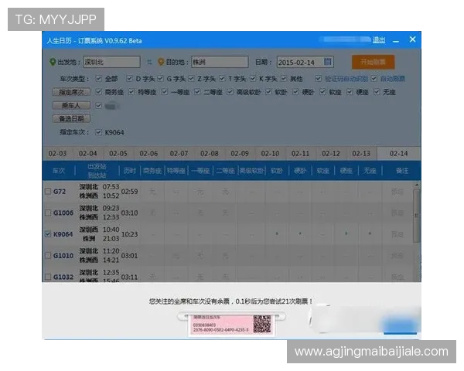Click the 车次 column header
This screenshot has width=464, height=371.
click(58, 171)
